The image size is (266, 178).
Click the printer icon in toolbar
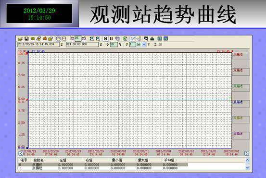pos(38,39)
